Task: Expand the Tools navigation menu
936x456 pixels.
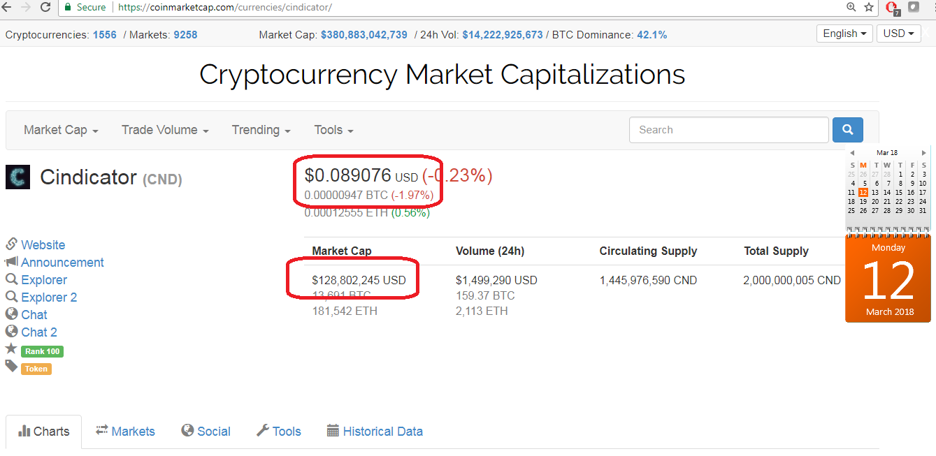Action: tap(333, 130)
